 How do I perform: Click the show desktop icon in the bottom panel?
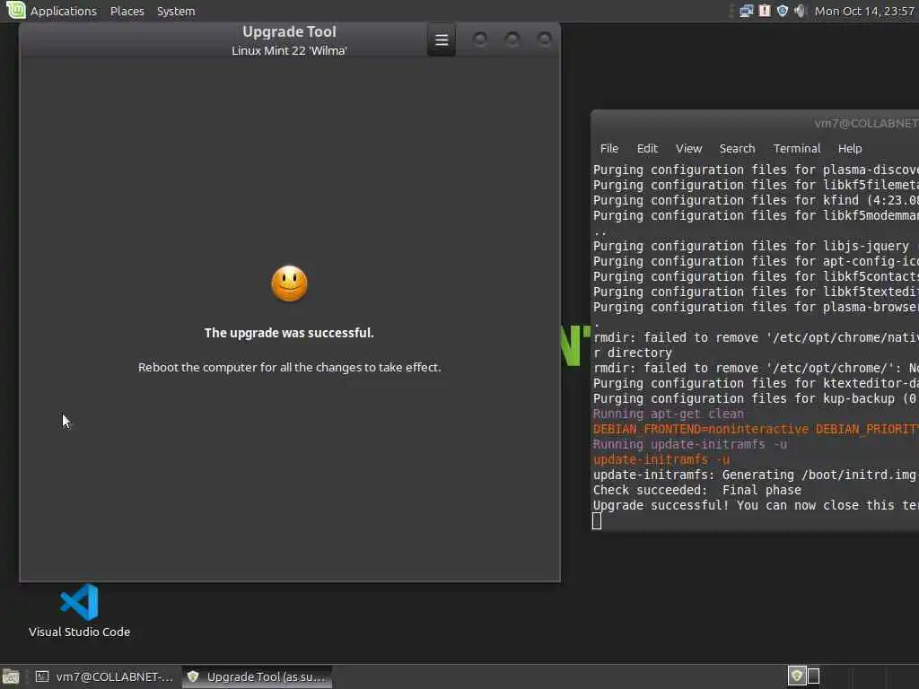coord(11,676)
